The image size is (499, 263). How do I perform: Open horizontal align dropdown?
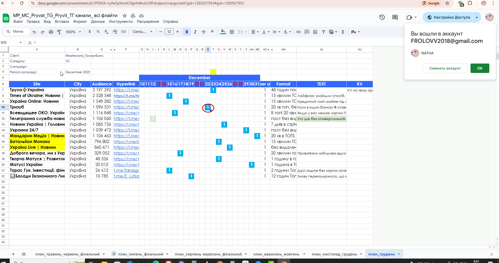click(x=255, y=32)
